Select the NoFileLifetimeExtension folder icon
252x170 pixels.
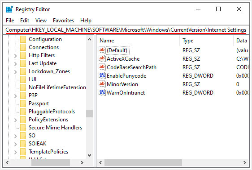click(23, 87)
